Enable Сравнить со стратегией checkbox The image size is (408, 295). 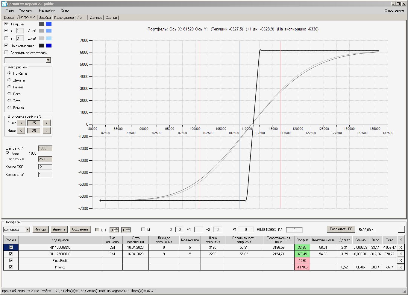[x=6, y=53]
